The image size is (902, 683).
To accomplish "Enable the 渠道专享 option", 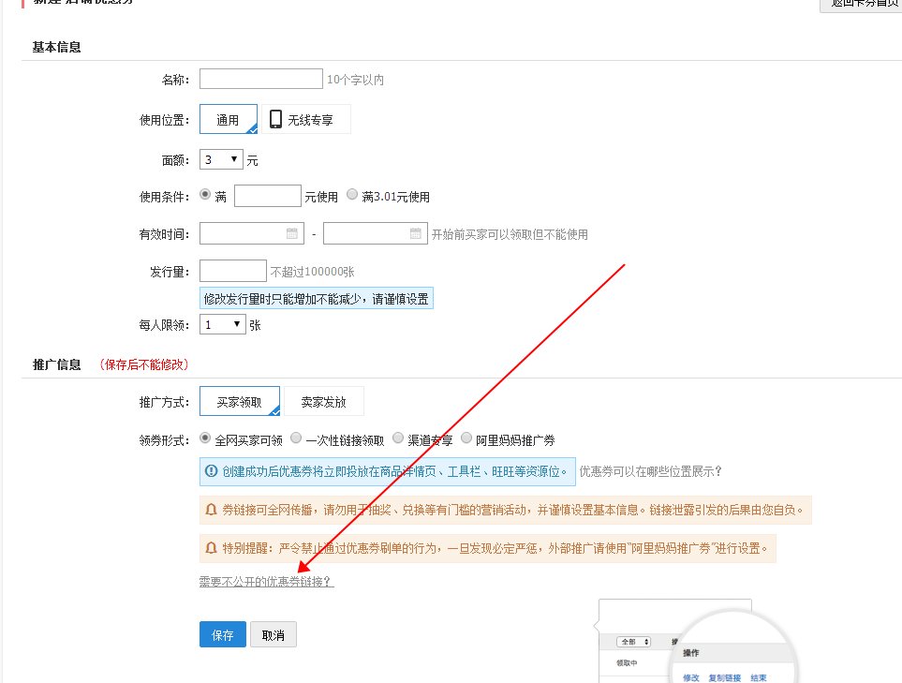I will (x=398, y=437).
